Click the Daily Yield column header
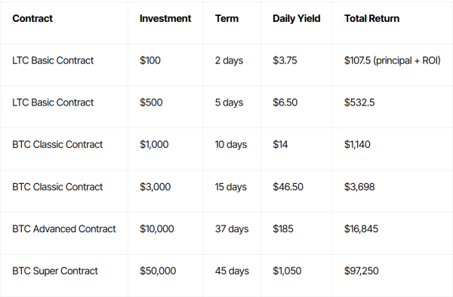 (297, 18)
